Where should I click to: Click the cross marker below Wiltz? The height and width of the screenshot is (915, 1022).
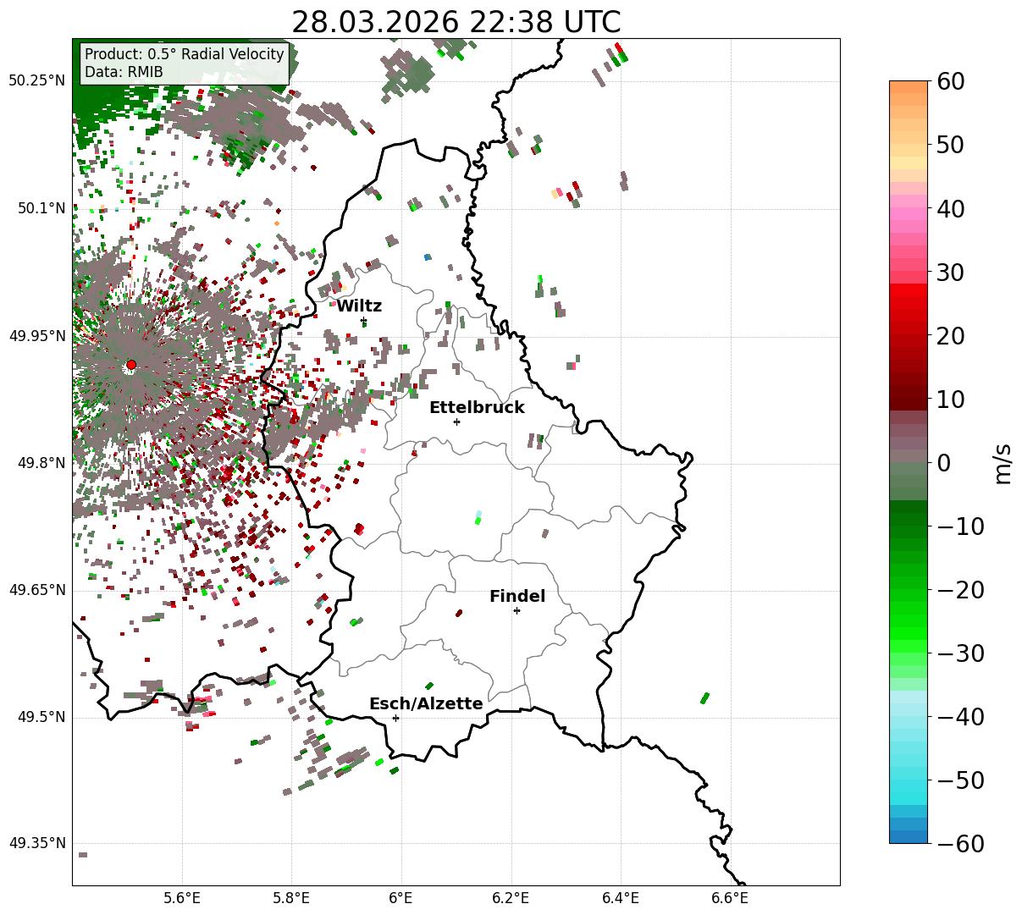[364, 322]
